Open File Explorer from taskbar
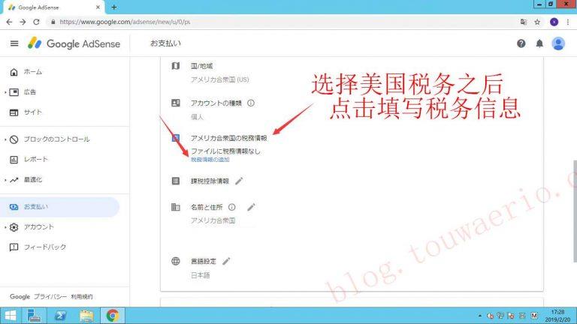 click(86, 316)
